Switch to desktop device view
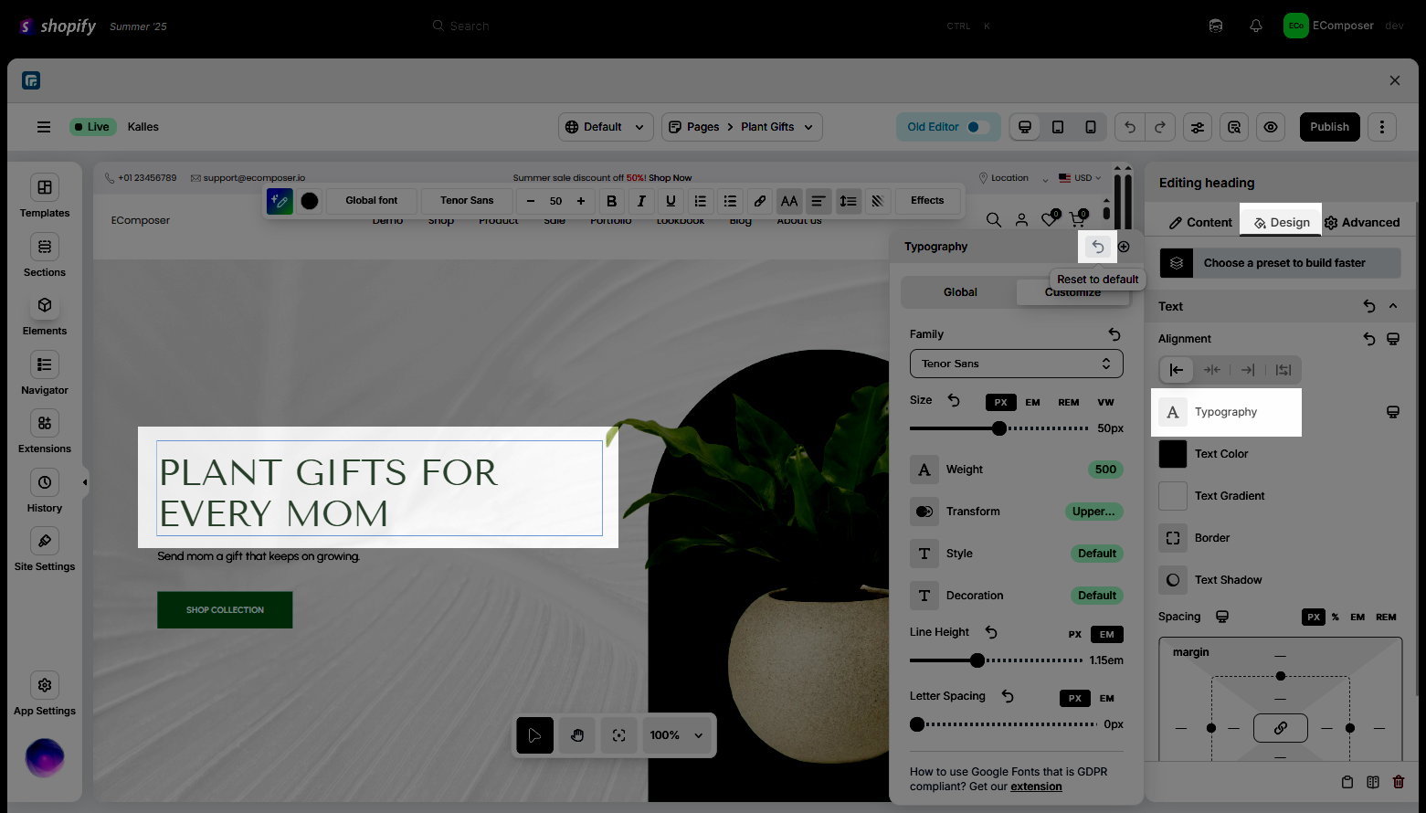 pos(1025,127)
